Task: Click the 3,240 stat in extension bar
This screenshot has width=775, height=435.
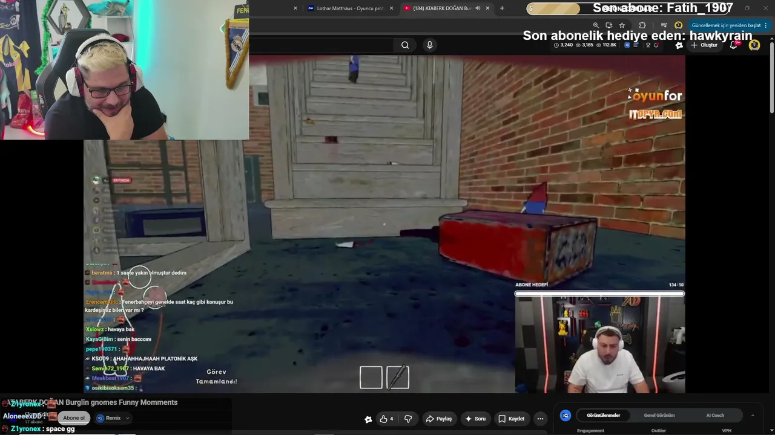Action: click(563, 45)
